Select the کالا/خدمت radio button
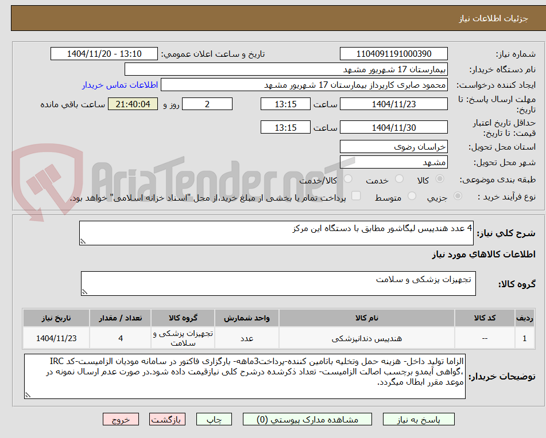 point(348,179)
